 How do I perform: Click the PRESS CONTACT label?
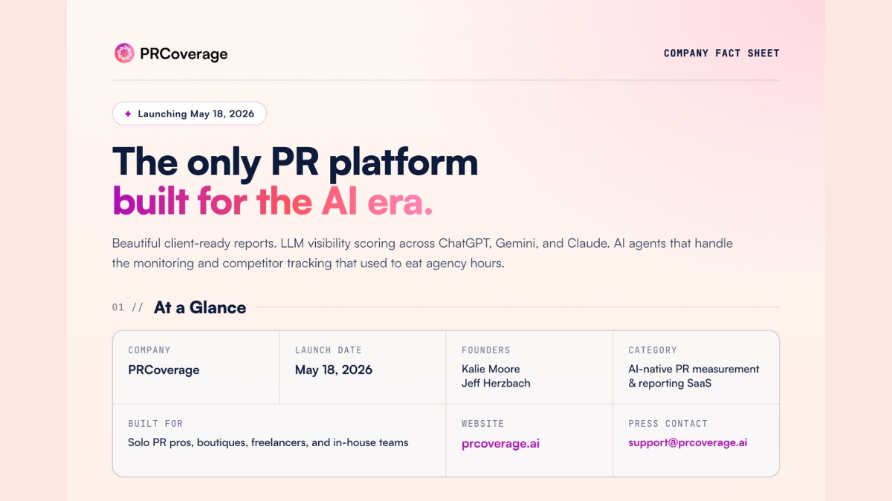point(668,423)
